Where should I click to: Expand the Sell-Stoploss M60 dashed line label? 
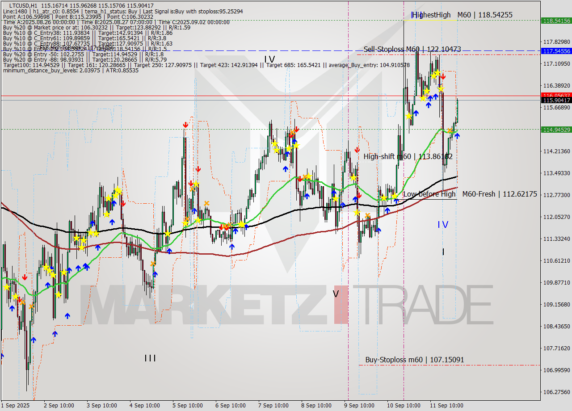[412, 50]
